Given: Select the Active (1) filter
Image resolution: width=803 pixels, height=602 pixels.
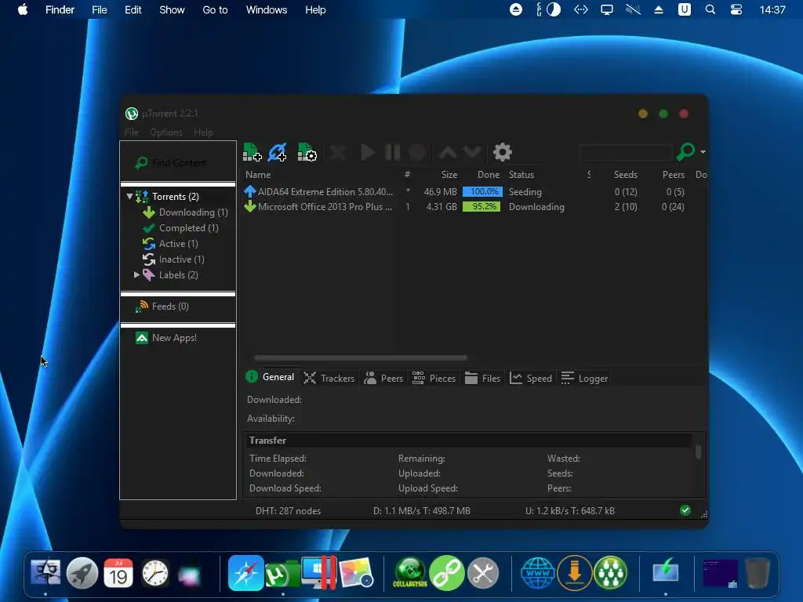Looking at the screenshot, I should click(178, 244).
